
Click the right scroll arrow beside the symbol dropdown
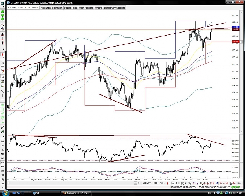click(x=139, y=183)
